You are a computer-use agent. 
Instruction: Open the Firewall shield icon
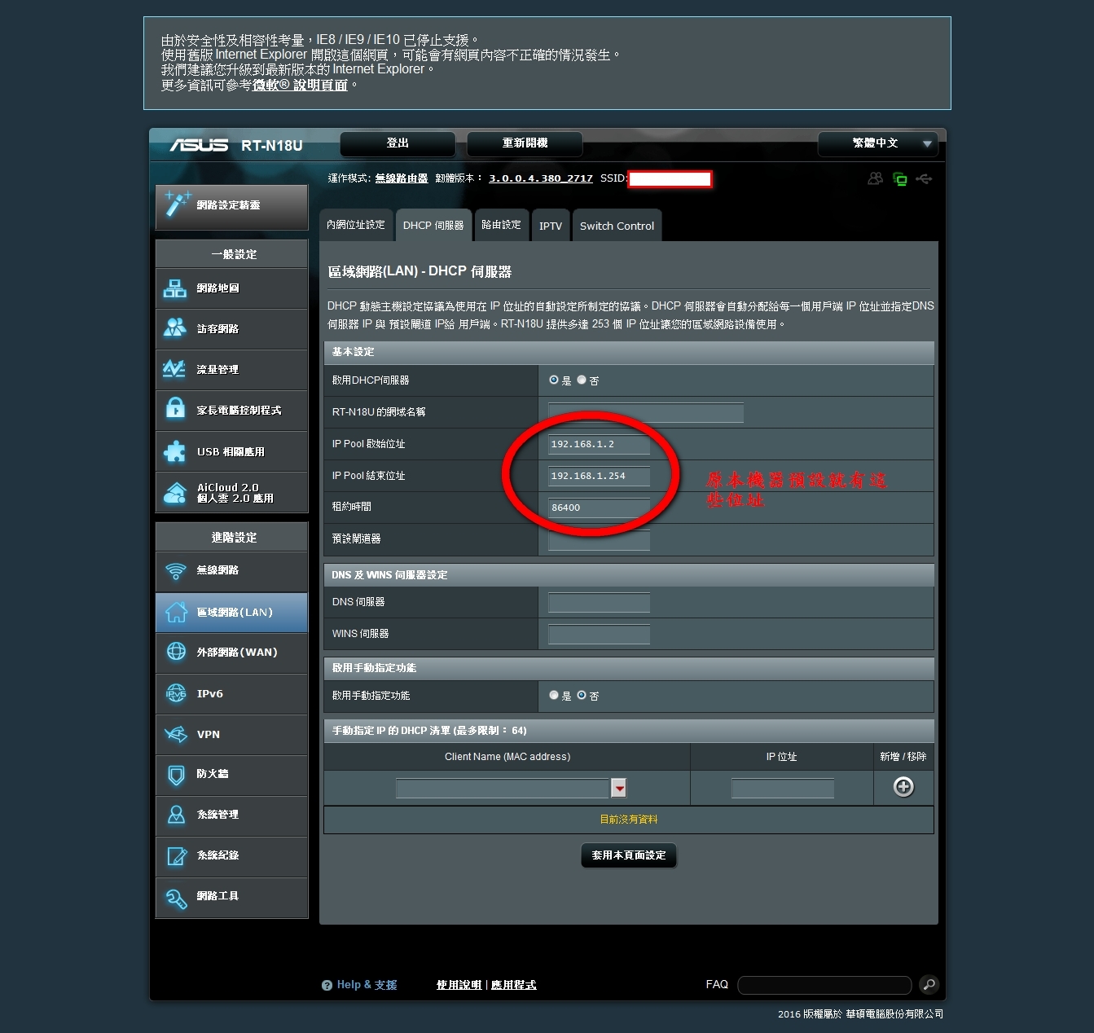176,774
